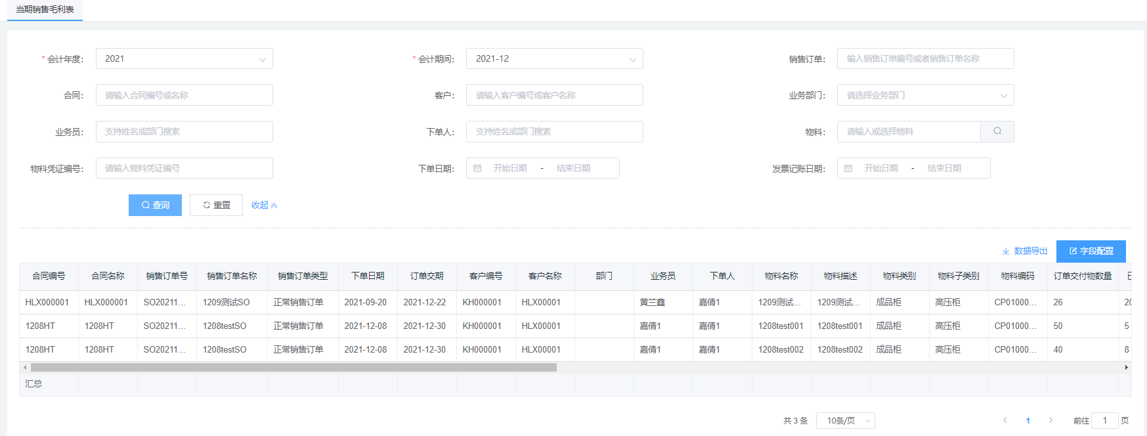Open 字段配置 field configuration
The height and width of the screenshot is (436, 1147).
(x=1091, y=251)
